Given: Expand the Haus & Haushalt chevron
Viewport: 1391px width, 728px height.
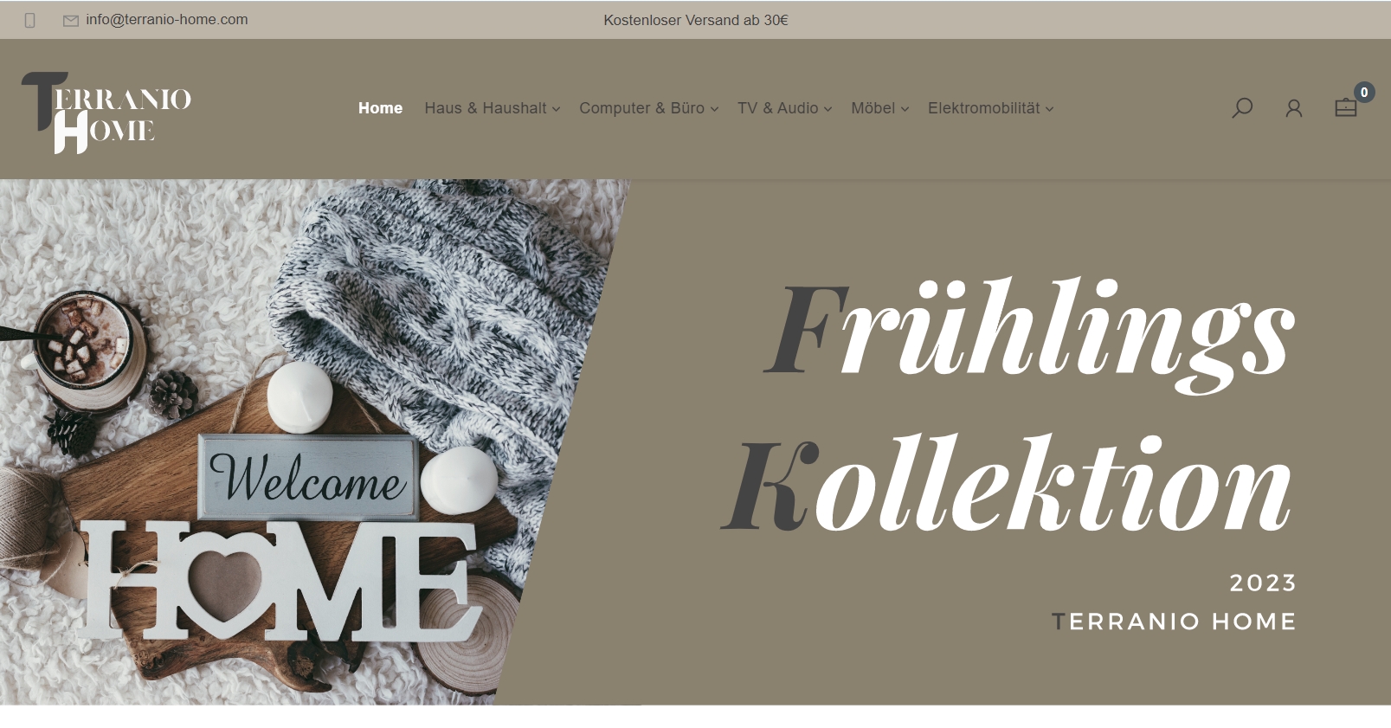Looking at the screenshot, I should coord(556,109).
